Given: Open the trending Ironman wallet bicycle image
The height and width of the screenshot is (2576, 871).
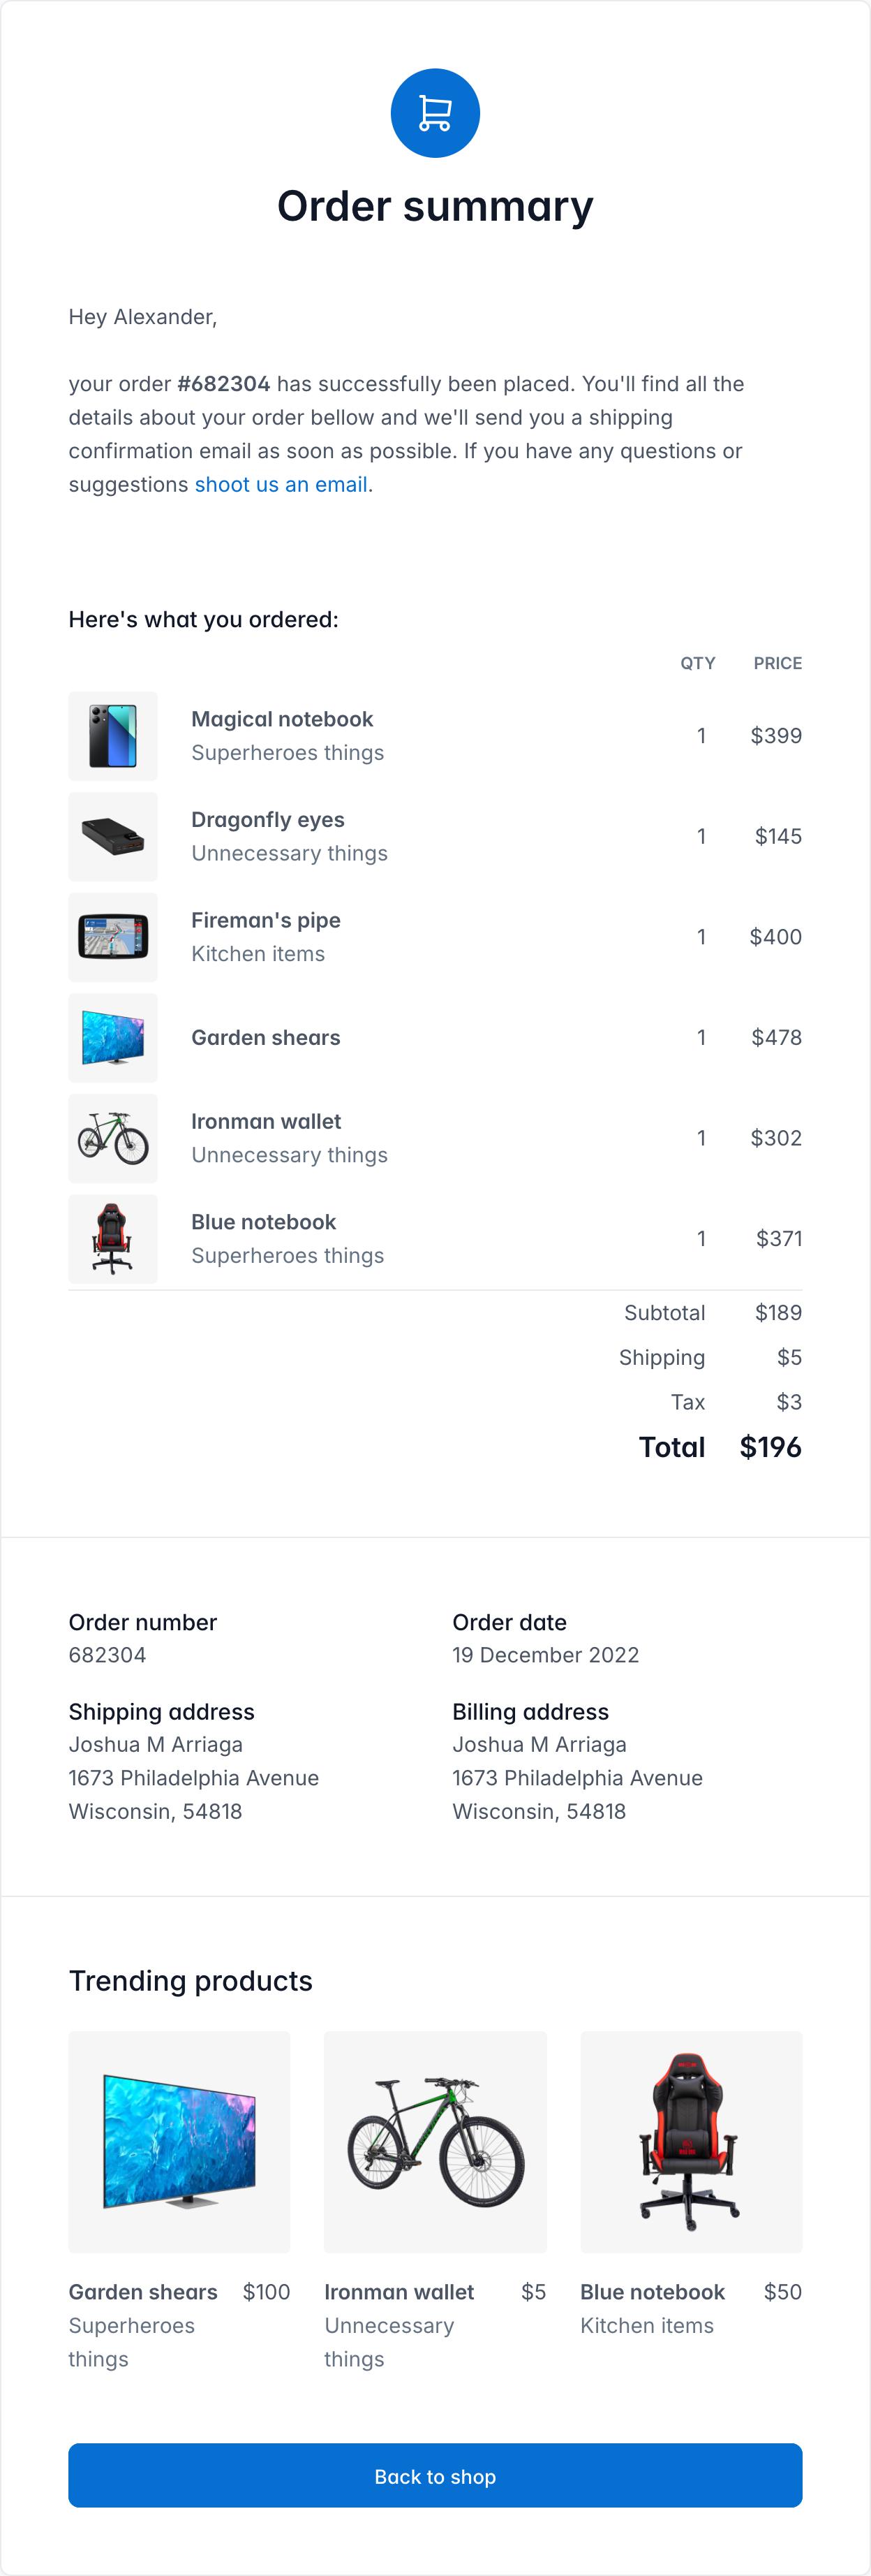Looking at the screenshot, I should [x=435, y=2142].
